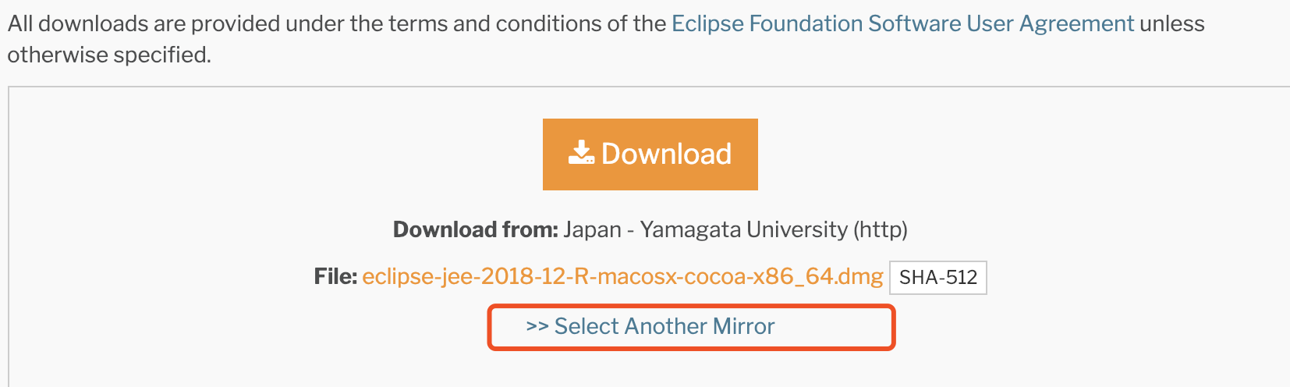The width and height of the screenshot is (1290, 387).
Task: Click the "(http)" protocol text
Action: click(881, 229)
